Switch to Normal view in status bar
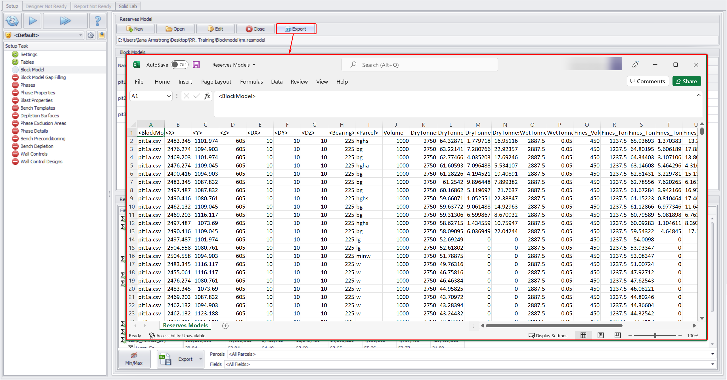 point(583,335)
